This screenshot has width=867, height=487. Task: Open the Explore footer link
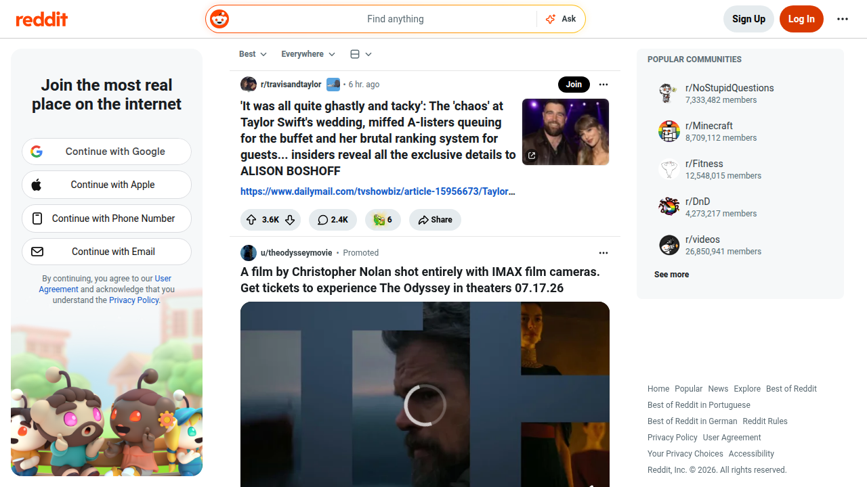click(747, 389)
